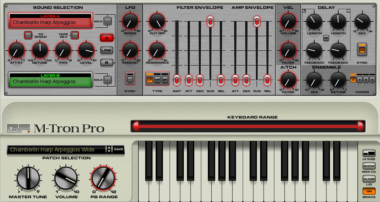Screen dimensions: 380x202
Task: Click the VEL Volume knob
Action: point(288,21)
